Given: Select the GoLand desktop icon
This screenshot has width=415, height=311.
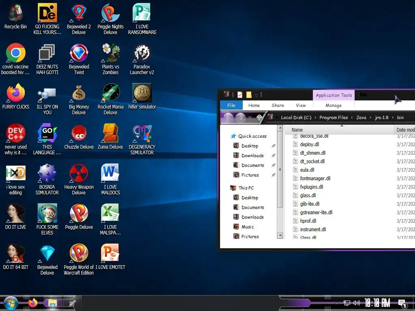Looking at the screenshot, I should click(47, 139).
